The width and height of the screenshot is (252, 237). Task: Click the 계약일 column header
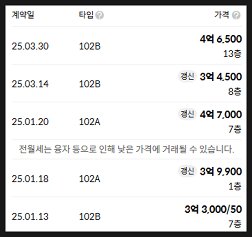click(23, 15)
